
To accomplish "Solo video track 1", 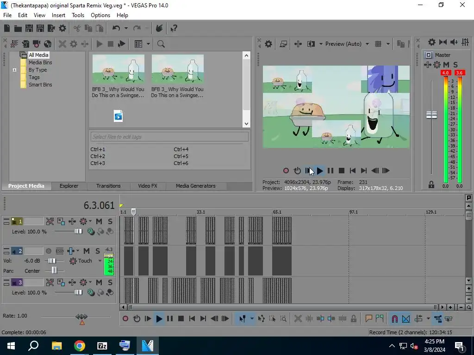I will 110,221.
